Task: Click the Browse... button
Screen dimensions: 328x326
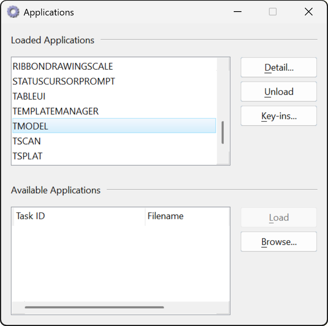Action: 279,242
